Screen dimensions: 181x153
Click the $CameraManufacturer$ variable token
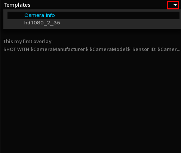(59, 49)
